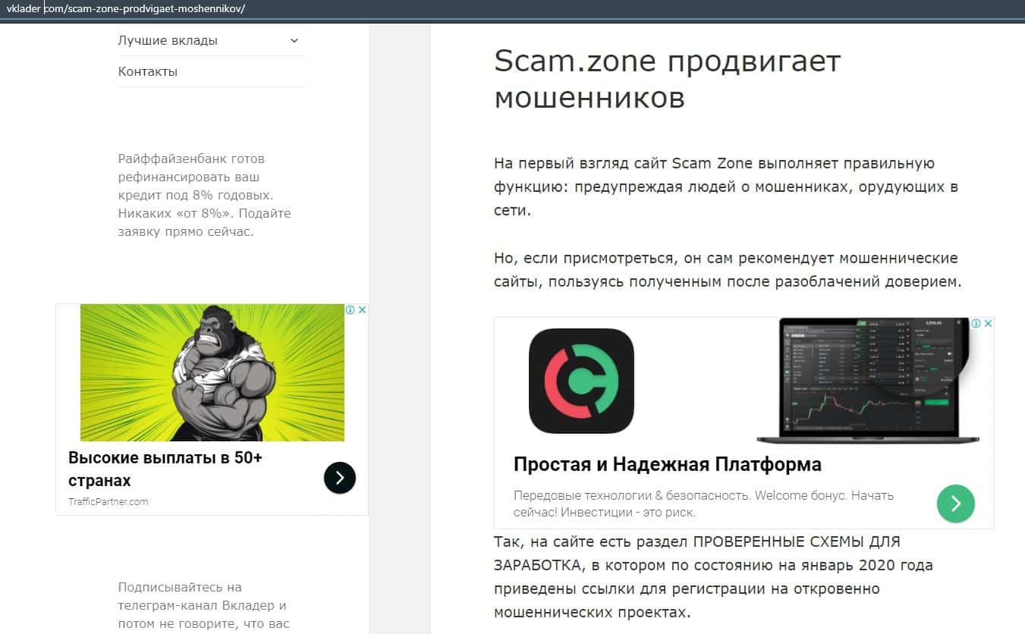Screen dimensions: 1025x634
Task: Click the black arrow on TrafficPartner ad
Action: coord(339,478)
